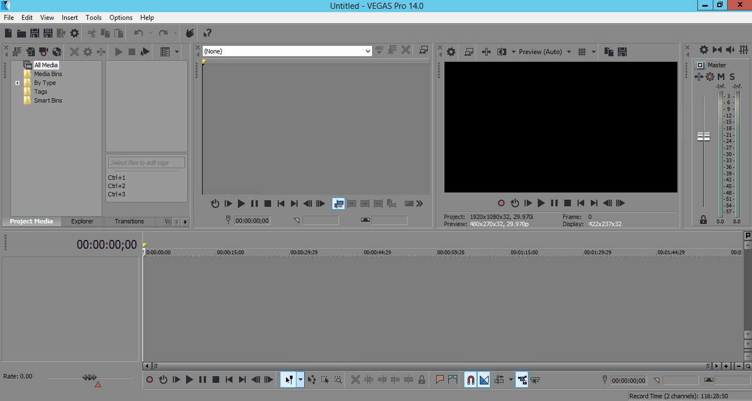This screenshot has width=752, height=401.
Task: Toggle trimmer Enable Timeline Overwrite button
Action: point(338,204)
